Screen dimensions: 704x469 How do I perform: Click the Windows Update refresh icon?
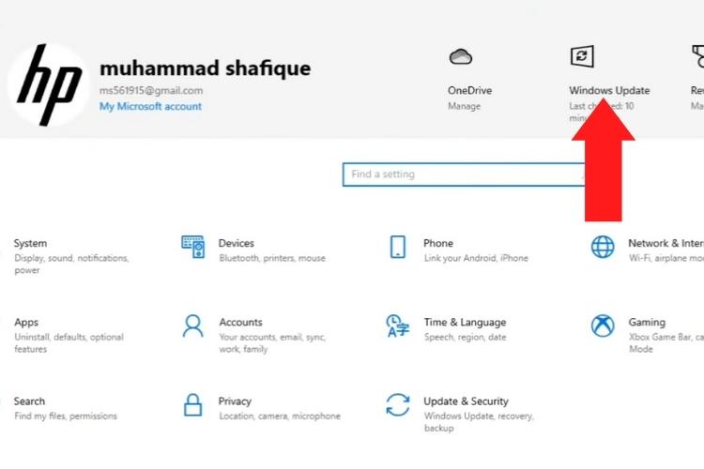coord(582,56)
